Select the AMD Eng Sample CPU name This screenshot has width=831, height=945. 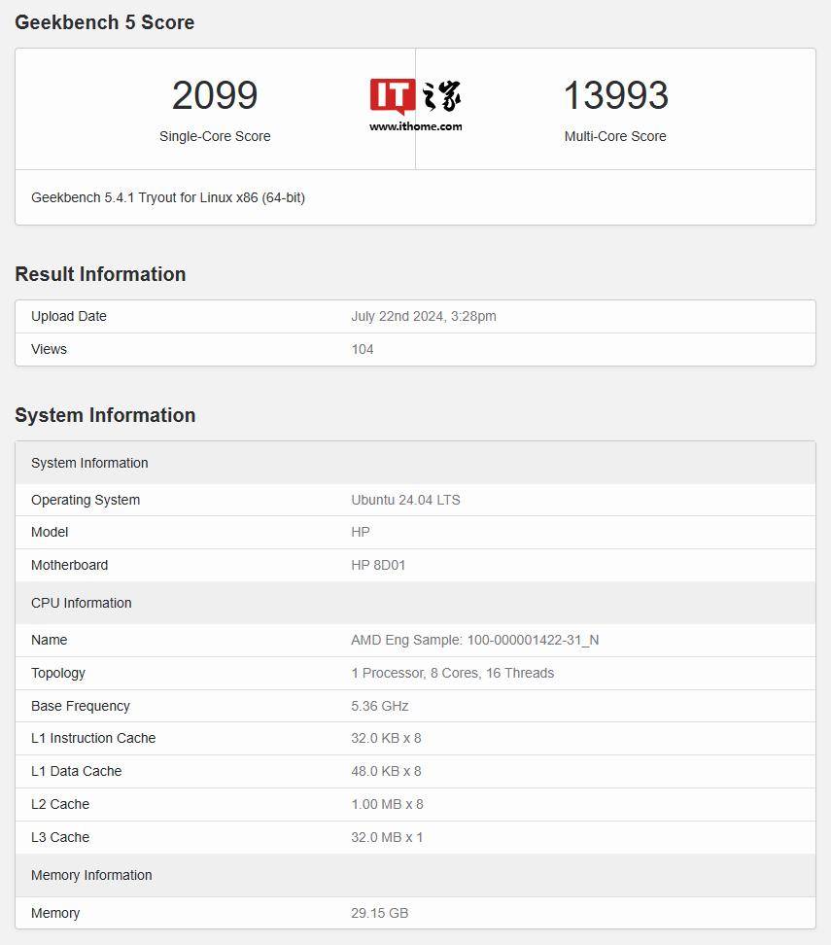pos(475,640)
